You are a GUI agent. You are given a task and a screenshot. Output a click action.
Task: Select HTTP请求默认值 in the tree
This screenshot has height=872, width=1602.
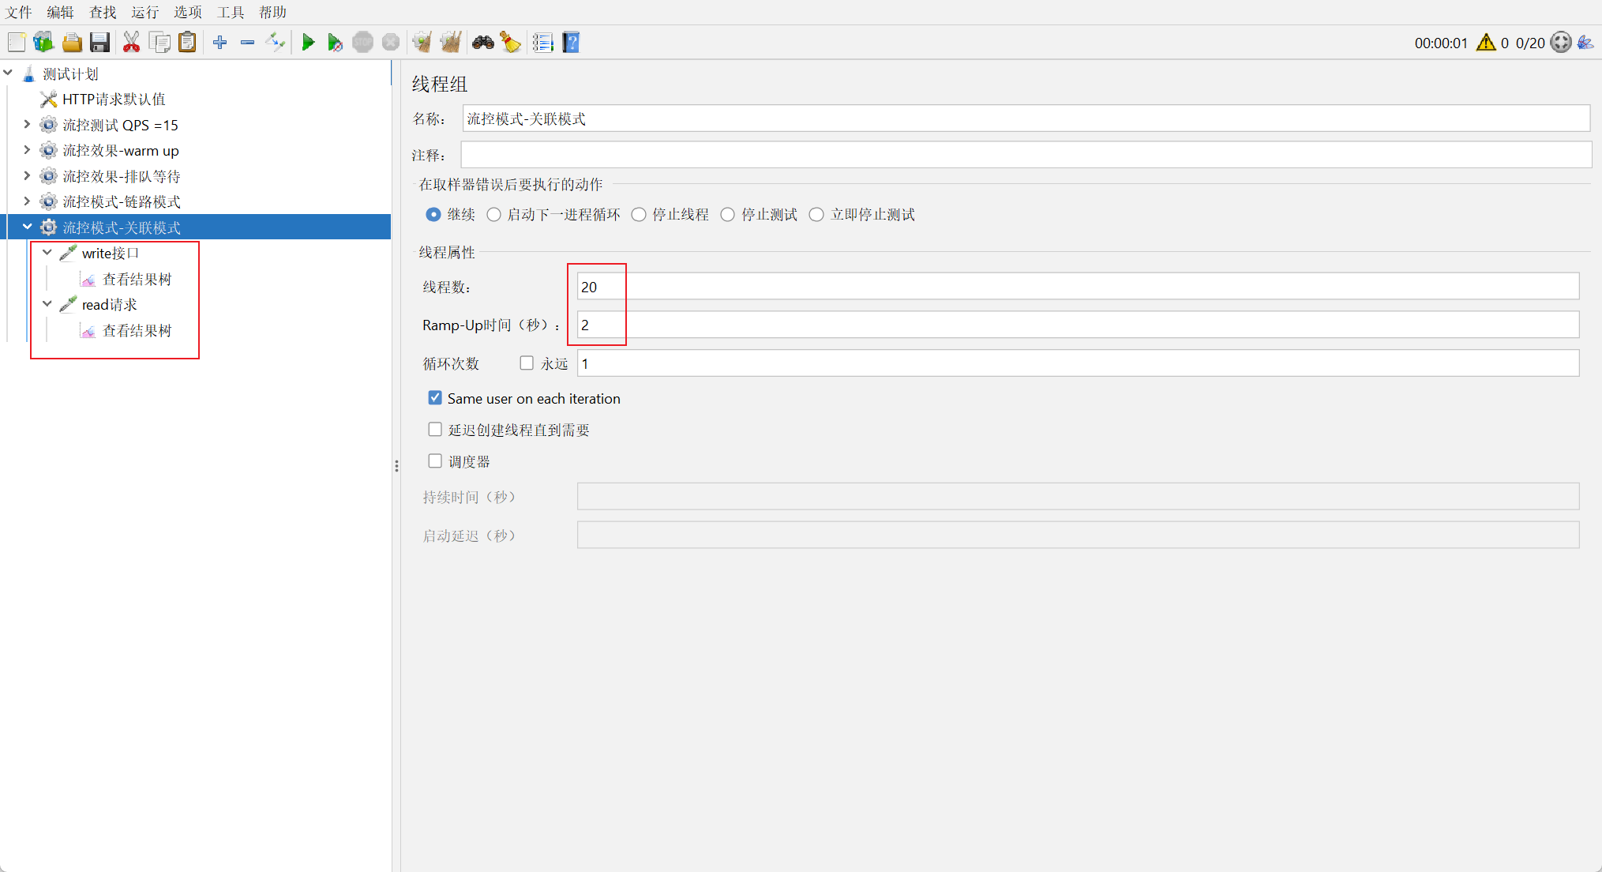pyautogui.click(x=114, y=100)
